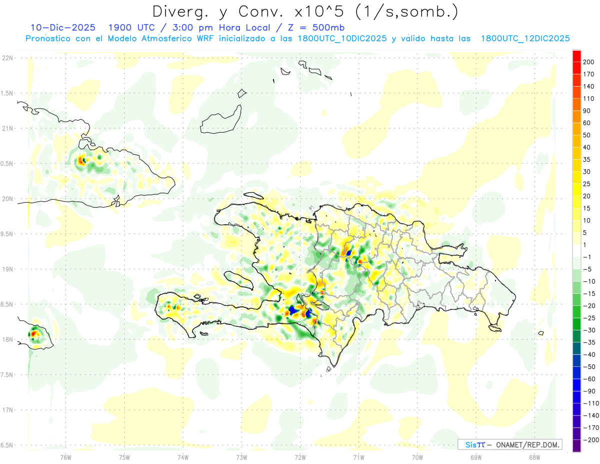Click the '72W' longitude label
Image resolution: width=600 pixels, height=464 pixels.
tap(300, 457)
